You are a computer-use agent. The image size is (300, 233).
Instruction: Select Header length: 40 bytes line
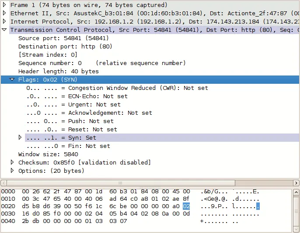tap(59, 72)
